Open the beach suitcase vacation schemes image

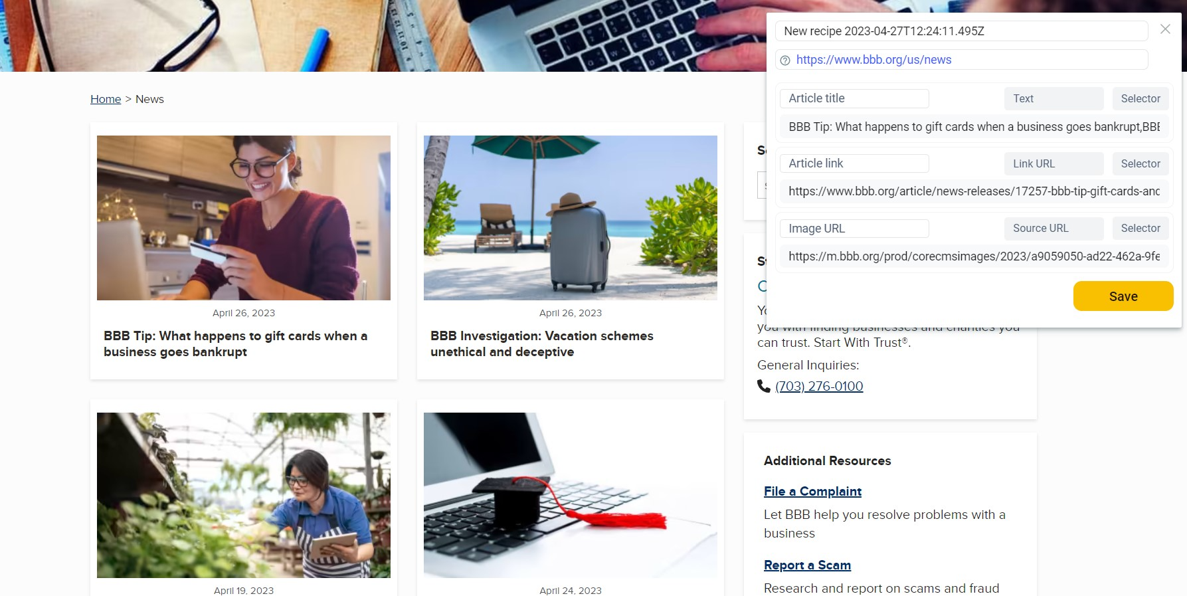571,218
